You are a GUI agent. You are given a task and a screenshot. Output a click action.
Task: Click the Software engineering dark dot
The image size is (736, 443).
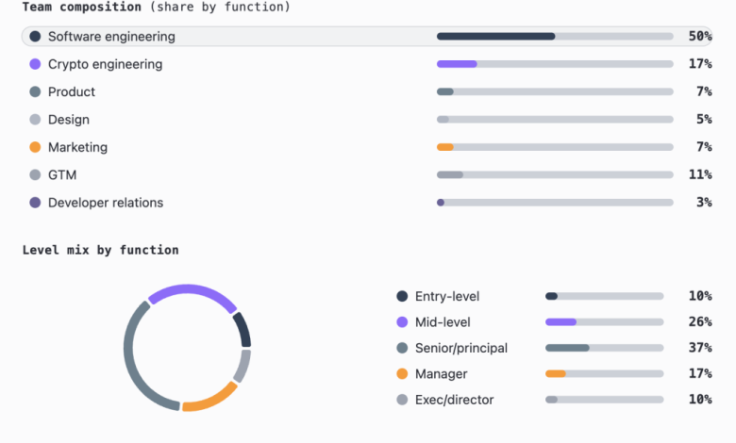(x=35, y=37)
